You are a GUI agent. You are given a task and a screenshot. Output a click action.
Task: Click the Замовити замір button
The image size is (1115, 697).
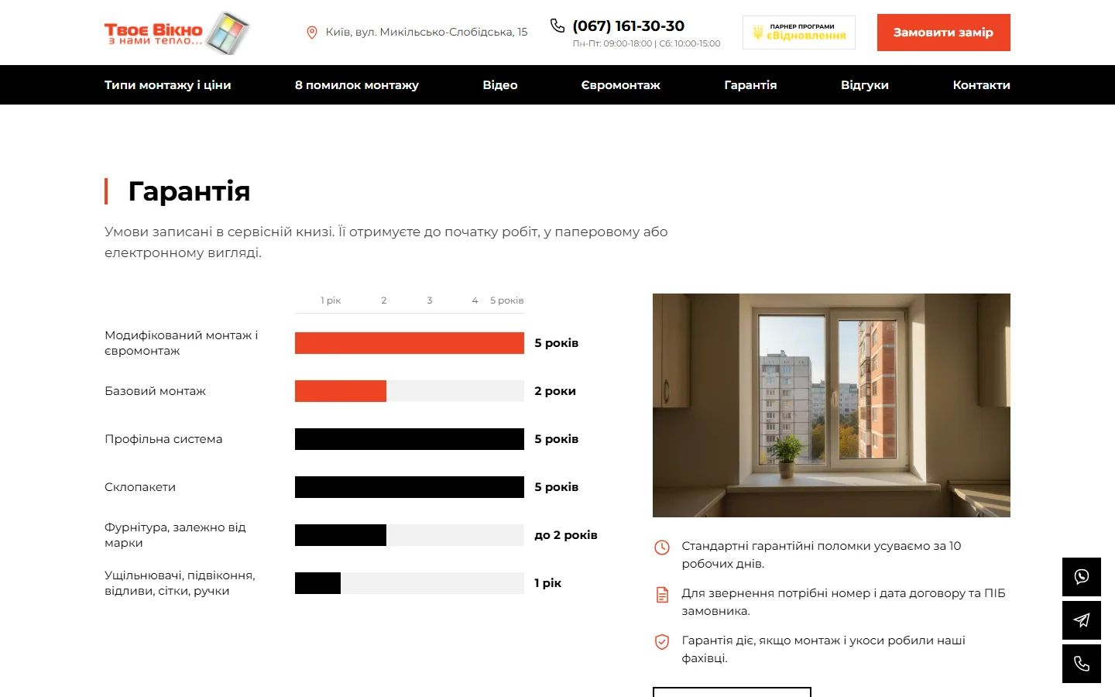point(944,33)
